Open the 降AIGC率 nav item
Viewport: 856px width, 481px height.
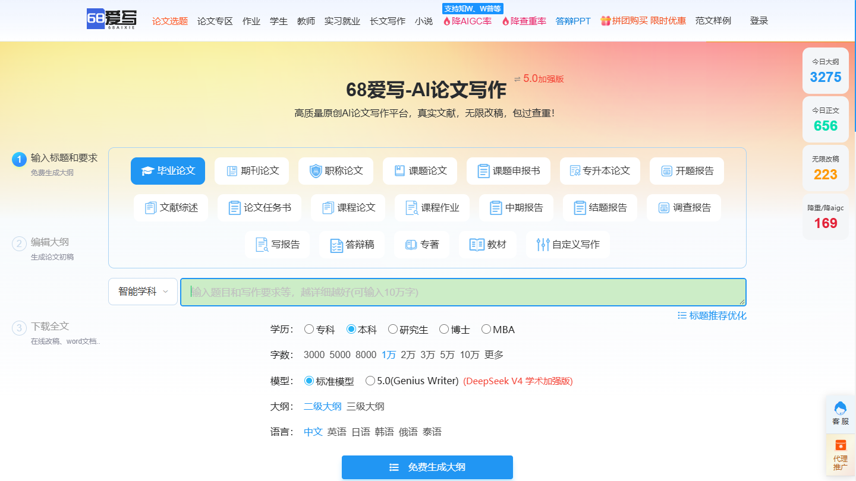467,21
